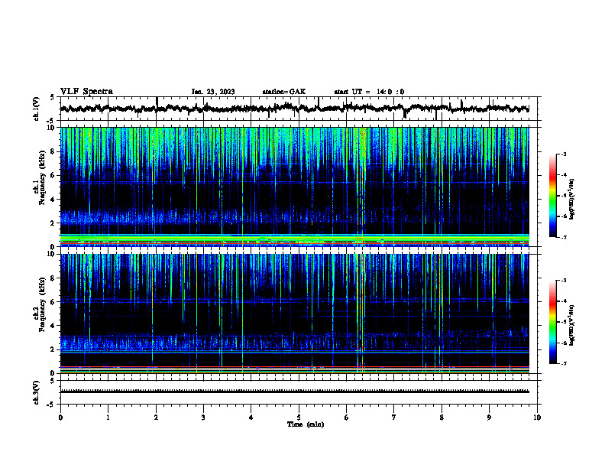This screenshot has height=468, width=605.
Task: Select the date text "Jan. 23, 2023"
Action: 213,92
